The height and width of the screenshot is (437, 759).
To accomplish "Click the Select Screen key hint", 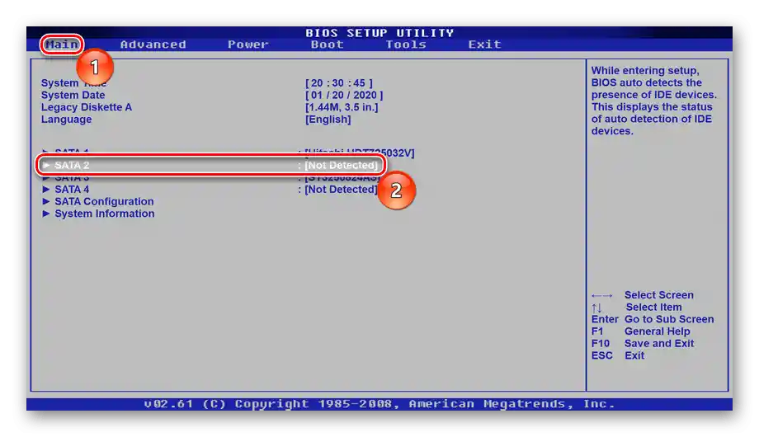I will pyautogui.click(x=659, y=295).
